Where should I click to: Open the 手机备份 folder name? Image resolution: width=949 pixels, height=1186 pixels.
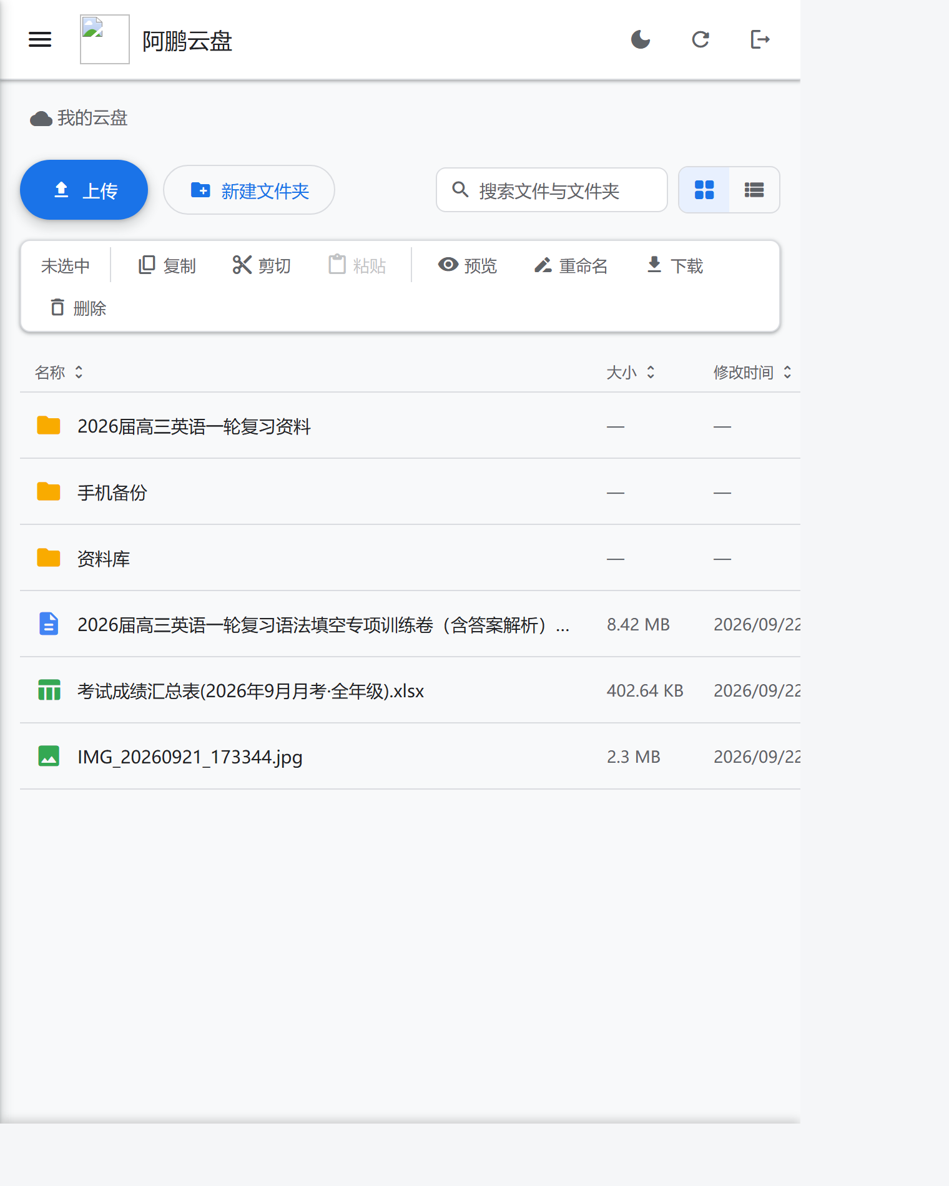click(112, 493)
